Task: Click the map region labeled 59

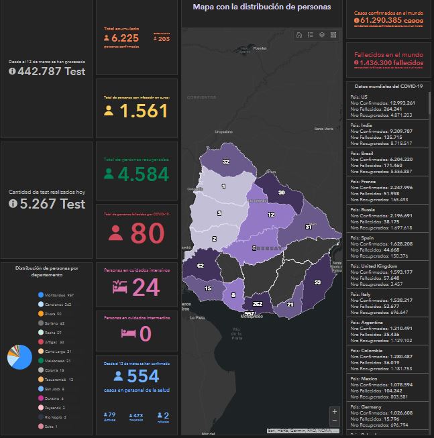Action: (x=317, y=283)
